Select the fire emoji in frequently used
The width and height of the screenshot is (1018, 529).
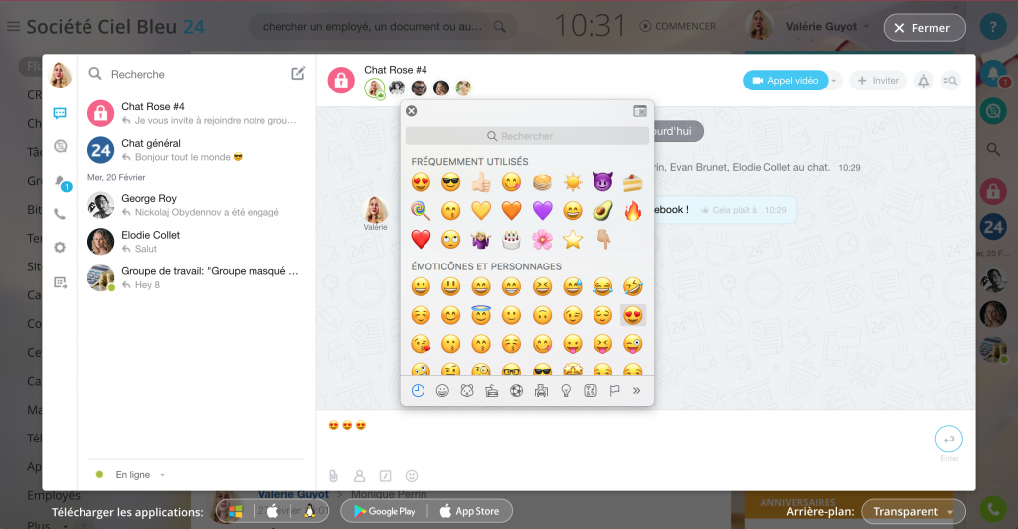632,210
